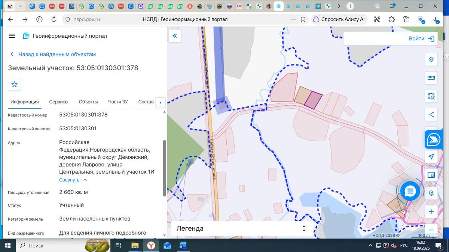This screenshot has height=252, width=449.
Task: Zoom in the map with plus button
Action: point(431,212)
